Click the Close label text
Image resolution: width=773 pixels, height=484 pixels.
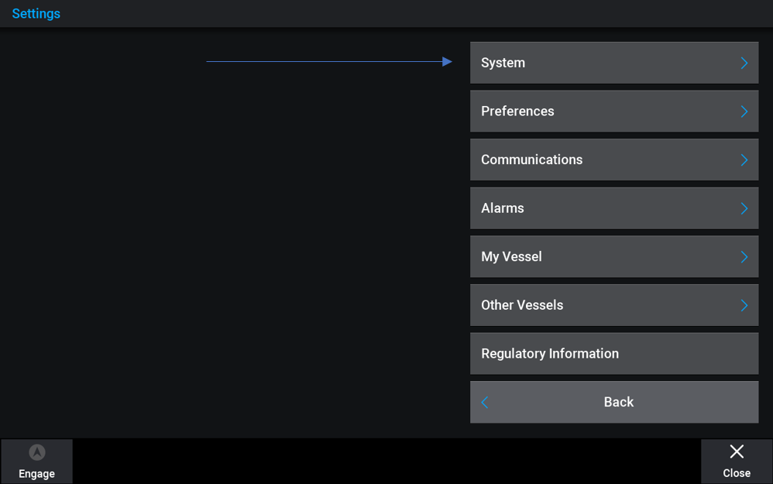pyautogui.click(x=737, y=473)
